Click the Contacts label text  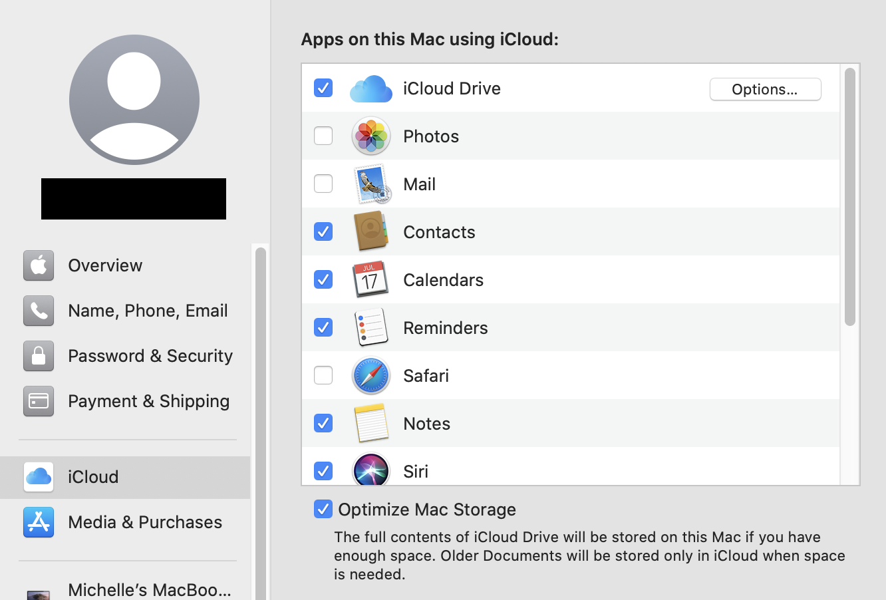point(440,232)
